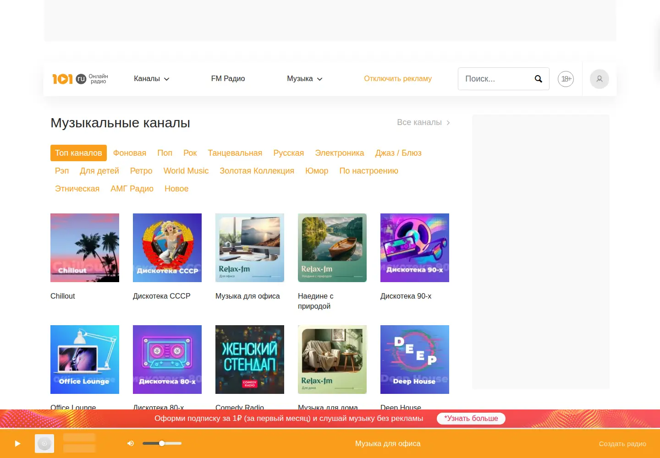Select the Юмор tab
Viewport: 660px width, 458px height.
pos(317,171)
